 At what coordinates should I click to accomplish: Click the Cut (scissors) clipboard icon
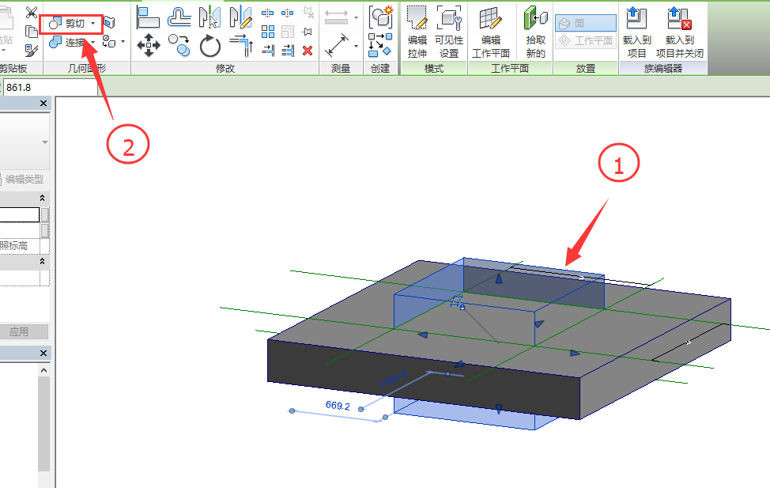click(32, 13)
